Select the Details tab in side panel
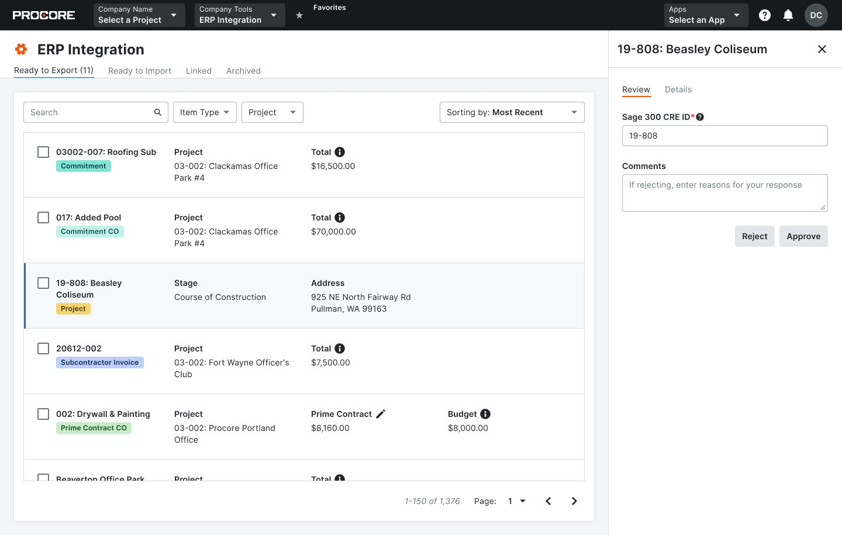 (678, 89)
